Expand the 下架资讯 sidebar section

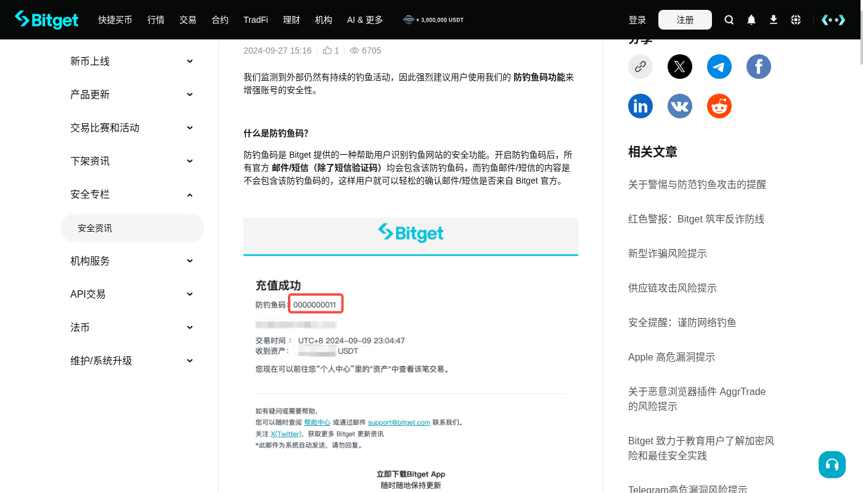point(132,161)
